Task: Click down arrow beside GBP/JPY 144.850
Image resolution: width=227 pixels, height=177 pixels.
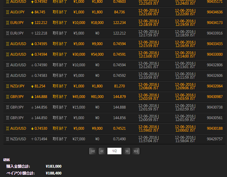Action: tap(32, 118)
